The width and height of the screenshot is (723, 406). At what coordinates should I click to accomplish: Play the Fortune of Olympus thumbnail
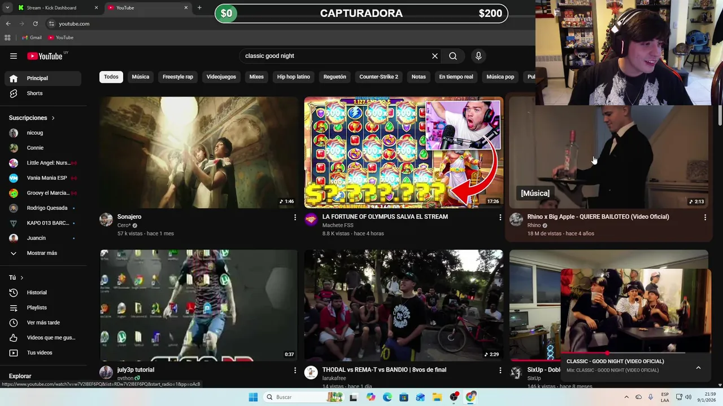(403, 152)
